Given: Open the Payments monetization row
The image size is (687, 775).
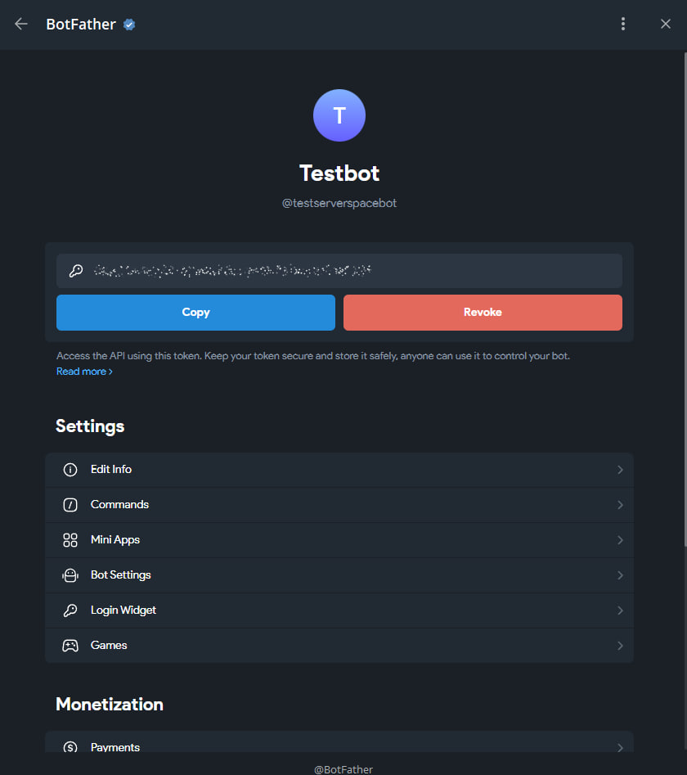Looking at the screenshot, I should pyautogui.click(x=339, y=742).
